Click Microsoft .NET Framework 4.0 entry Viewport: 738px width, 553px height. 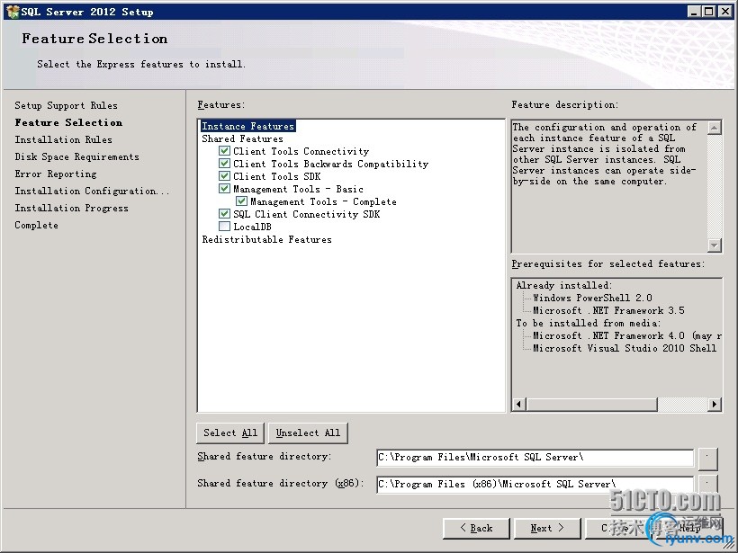[627, 335]
